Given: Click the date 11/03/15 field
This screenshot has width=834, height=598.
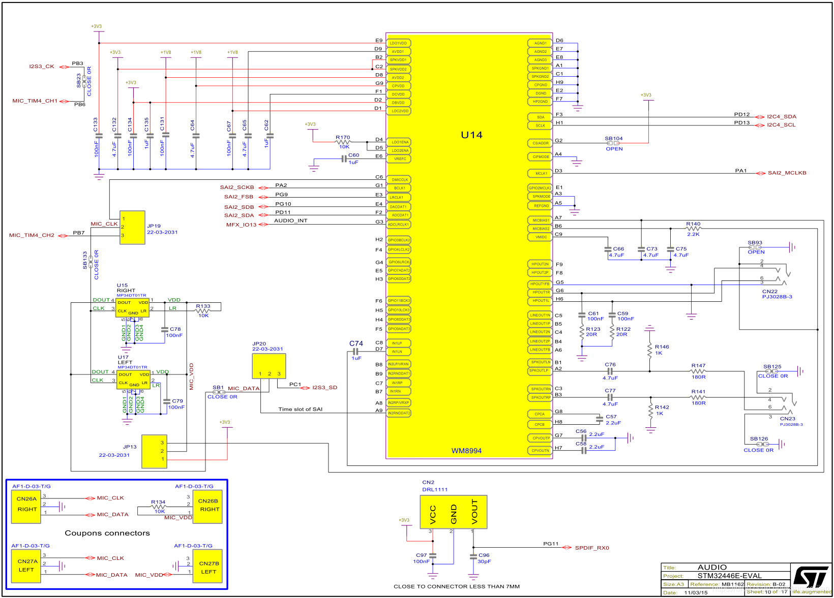Looking at the screenshot, I should [x=696, y=592].
